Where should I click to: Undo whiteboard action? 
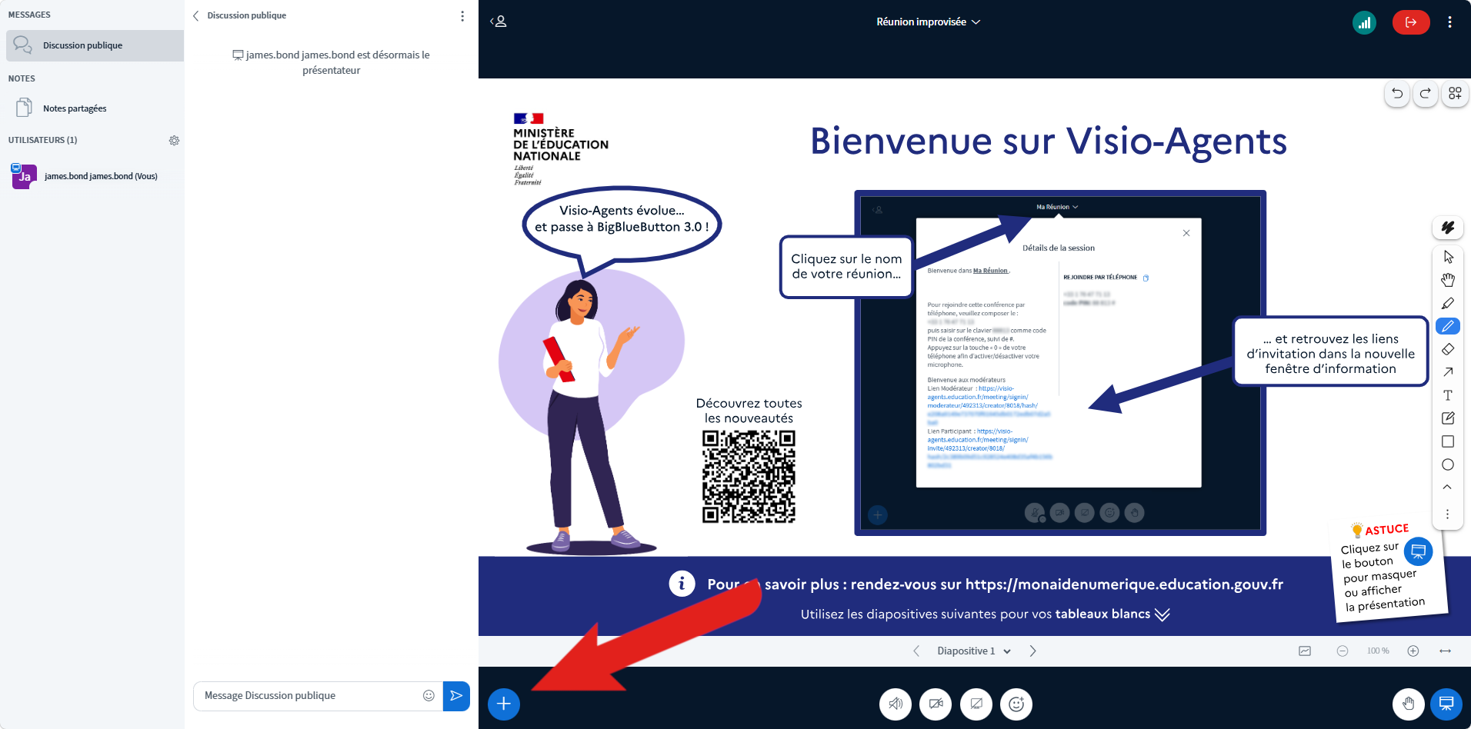click(x=1397, y=93)
